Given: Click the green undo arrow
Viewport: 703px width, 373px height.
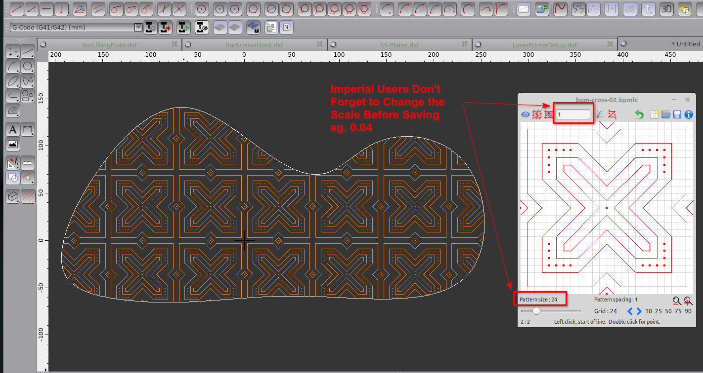Looking at the screenshot, I should [x=639, y=115].
